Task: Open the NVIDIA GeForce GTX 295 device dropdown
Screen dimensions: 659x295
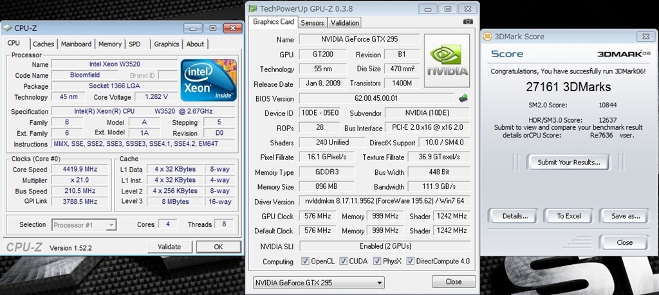Action: (x=319, y=282)
